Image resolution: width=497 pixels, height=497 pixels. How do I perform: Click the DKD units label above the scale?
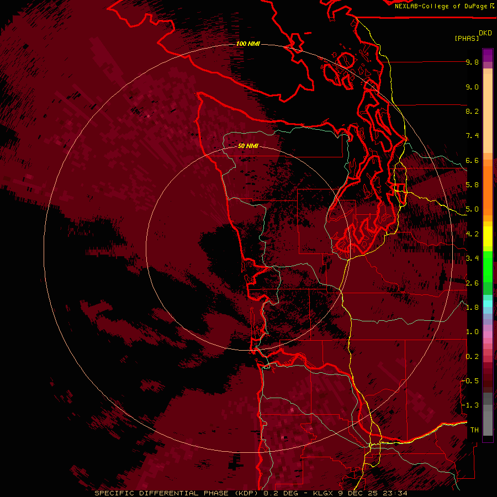(485, 33)
